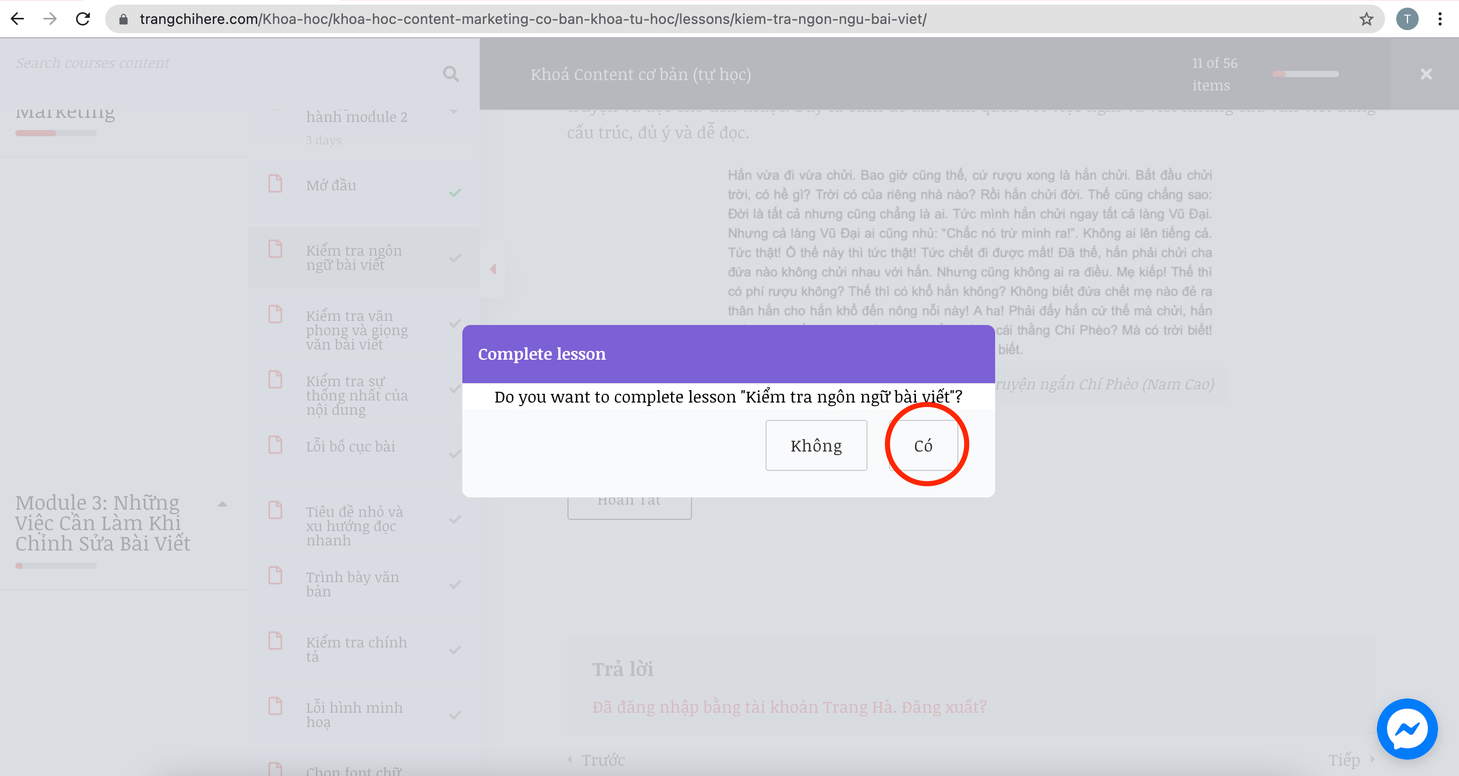Click checkmark for Kiểm tra ngôn ngữ bài viết
Image resolution: width=1459 pixels, height=776 pixels.
click(x=455, y=258)
